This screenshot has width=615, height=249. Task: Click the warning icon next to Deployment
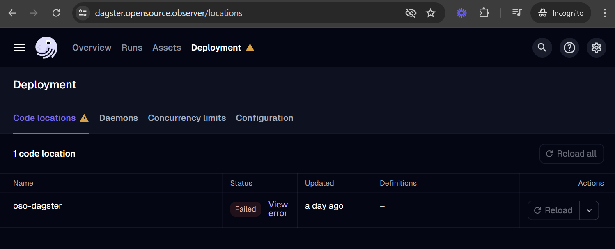pos(250,47)
